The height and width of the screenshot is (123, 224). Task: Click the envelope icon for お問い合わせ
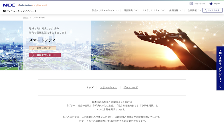[191, 4]
